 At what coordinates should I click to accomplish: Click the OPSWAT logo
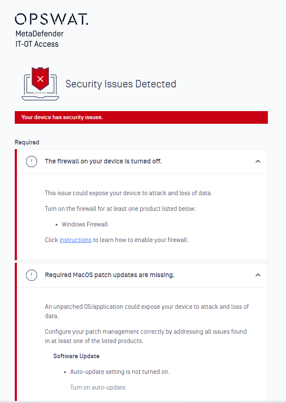click(51, 19)
